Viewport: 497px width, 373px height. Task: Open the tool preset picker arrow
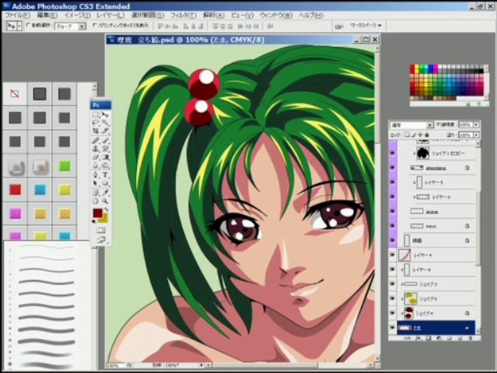(x=20, y=26)
